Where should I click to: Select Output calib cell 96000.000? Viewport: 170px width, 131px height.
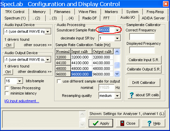103,74
